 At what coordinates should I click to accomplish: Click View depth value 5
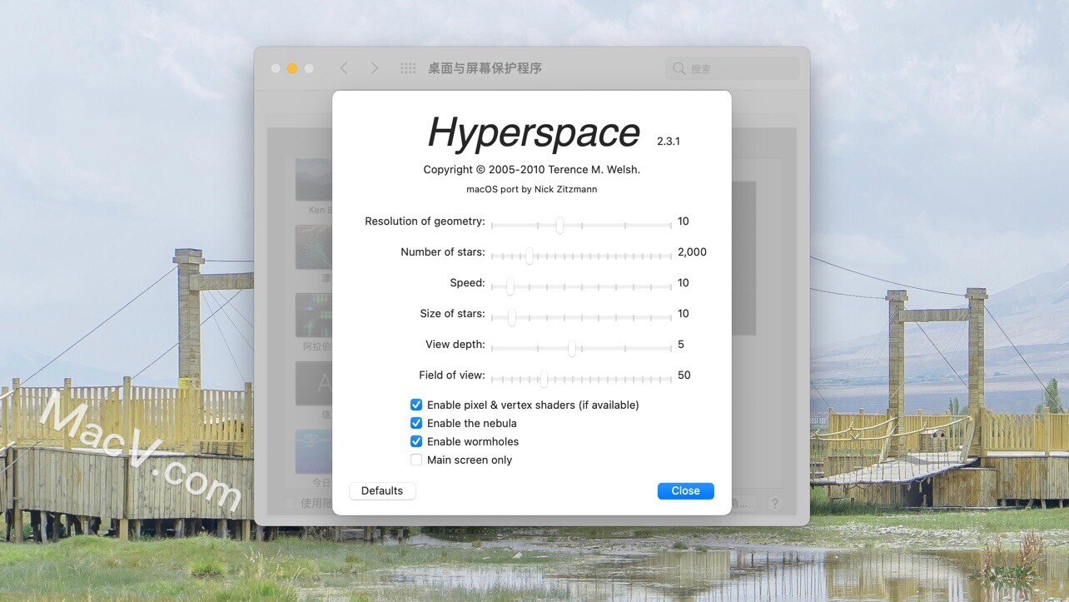pyautogui.click(x=681, y=345)
